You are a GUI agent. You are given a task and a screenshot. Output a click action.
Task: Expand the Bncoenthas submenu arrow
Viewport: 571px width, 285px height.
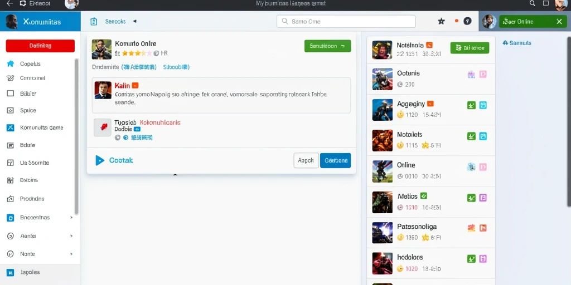point(71,218)
